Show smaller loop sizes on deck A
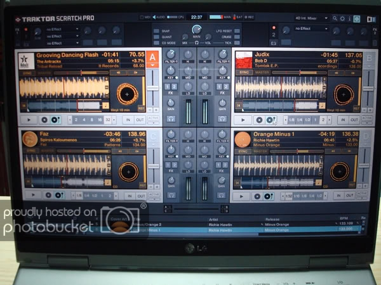Viewport: 381px width, 285px height. point(70,120)
